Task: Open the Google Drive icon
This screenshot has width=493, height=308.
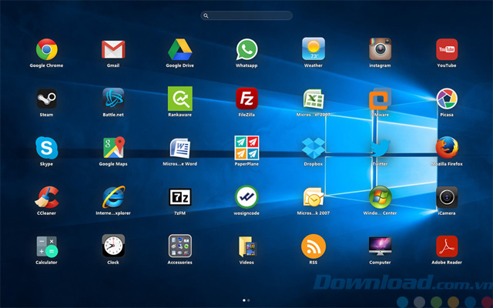Action: [x=179, y=49]
